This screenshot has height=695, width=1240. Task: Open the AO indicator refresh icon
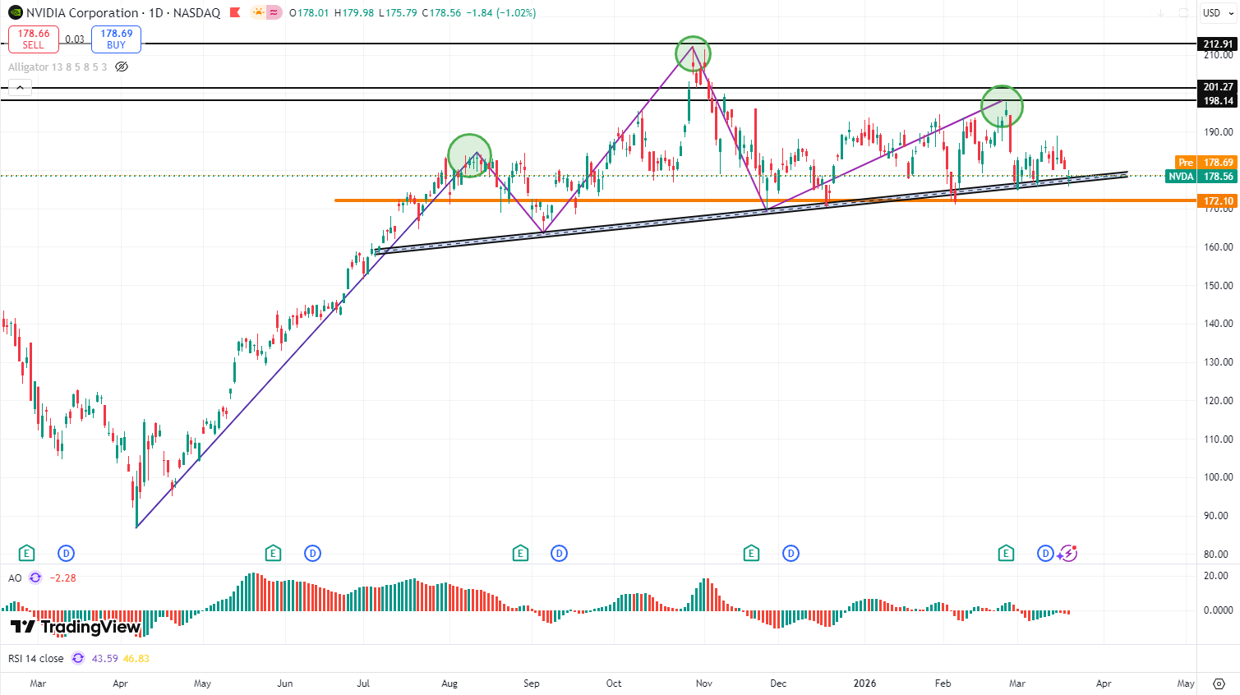pos(35,578)
